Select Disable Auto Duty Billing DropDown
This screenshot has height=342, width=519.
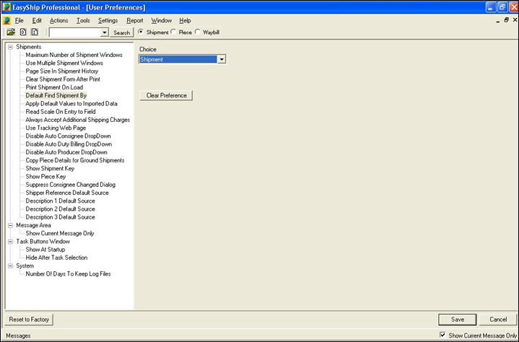pyautogui.click(x=69, y=144)
